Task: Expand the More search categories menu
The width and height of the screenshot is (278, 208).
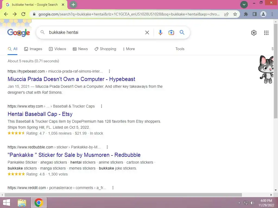Action: click(x=129, y=49)
